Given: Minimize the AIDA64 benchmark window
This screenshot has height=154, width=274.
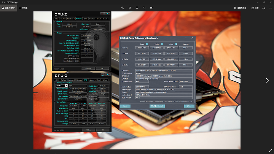Looking at the screenshot, I should coord(186,38).
